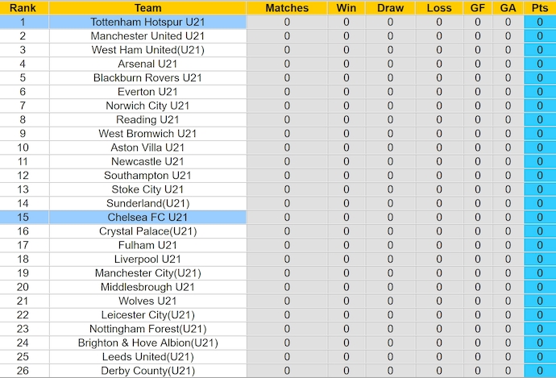
Task: Select the rank 15 cell
Action: coord(23,217)
